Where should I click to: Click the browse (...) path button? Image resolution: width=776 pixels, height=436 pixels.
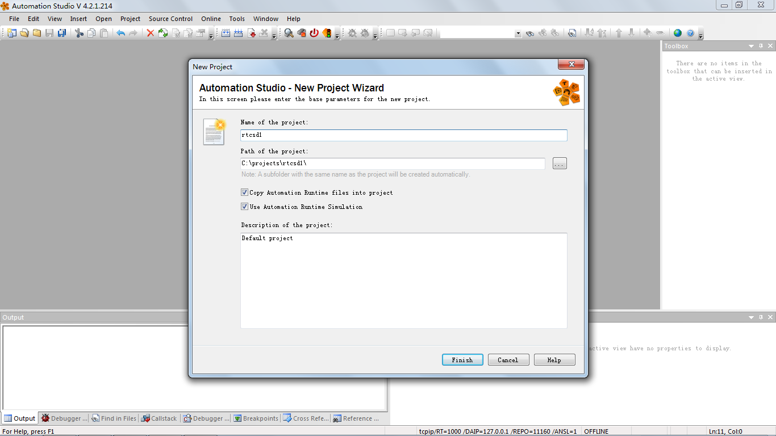560,163
